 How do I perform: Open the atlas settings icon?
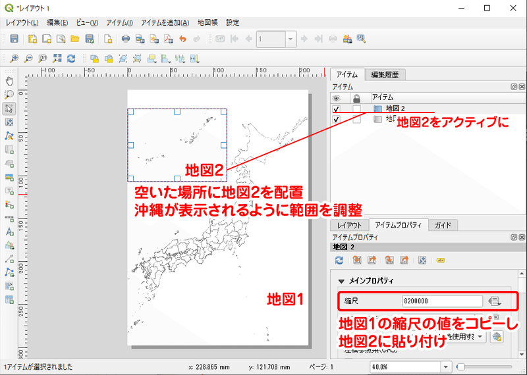click(x=361, y=39)
